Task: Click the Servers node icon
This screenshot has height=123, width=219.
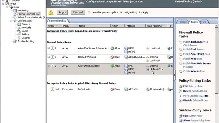Action: pyautogui.click(x=19, y=24)
